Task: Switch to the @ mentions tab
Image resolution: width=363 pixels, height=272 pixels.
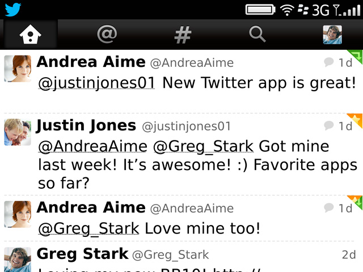Action: (x=107, y=35)
